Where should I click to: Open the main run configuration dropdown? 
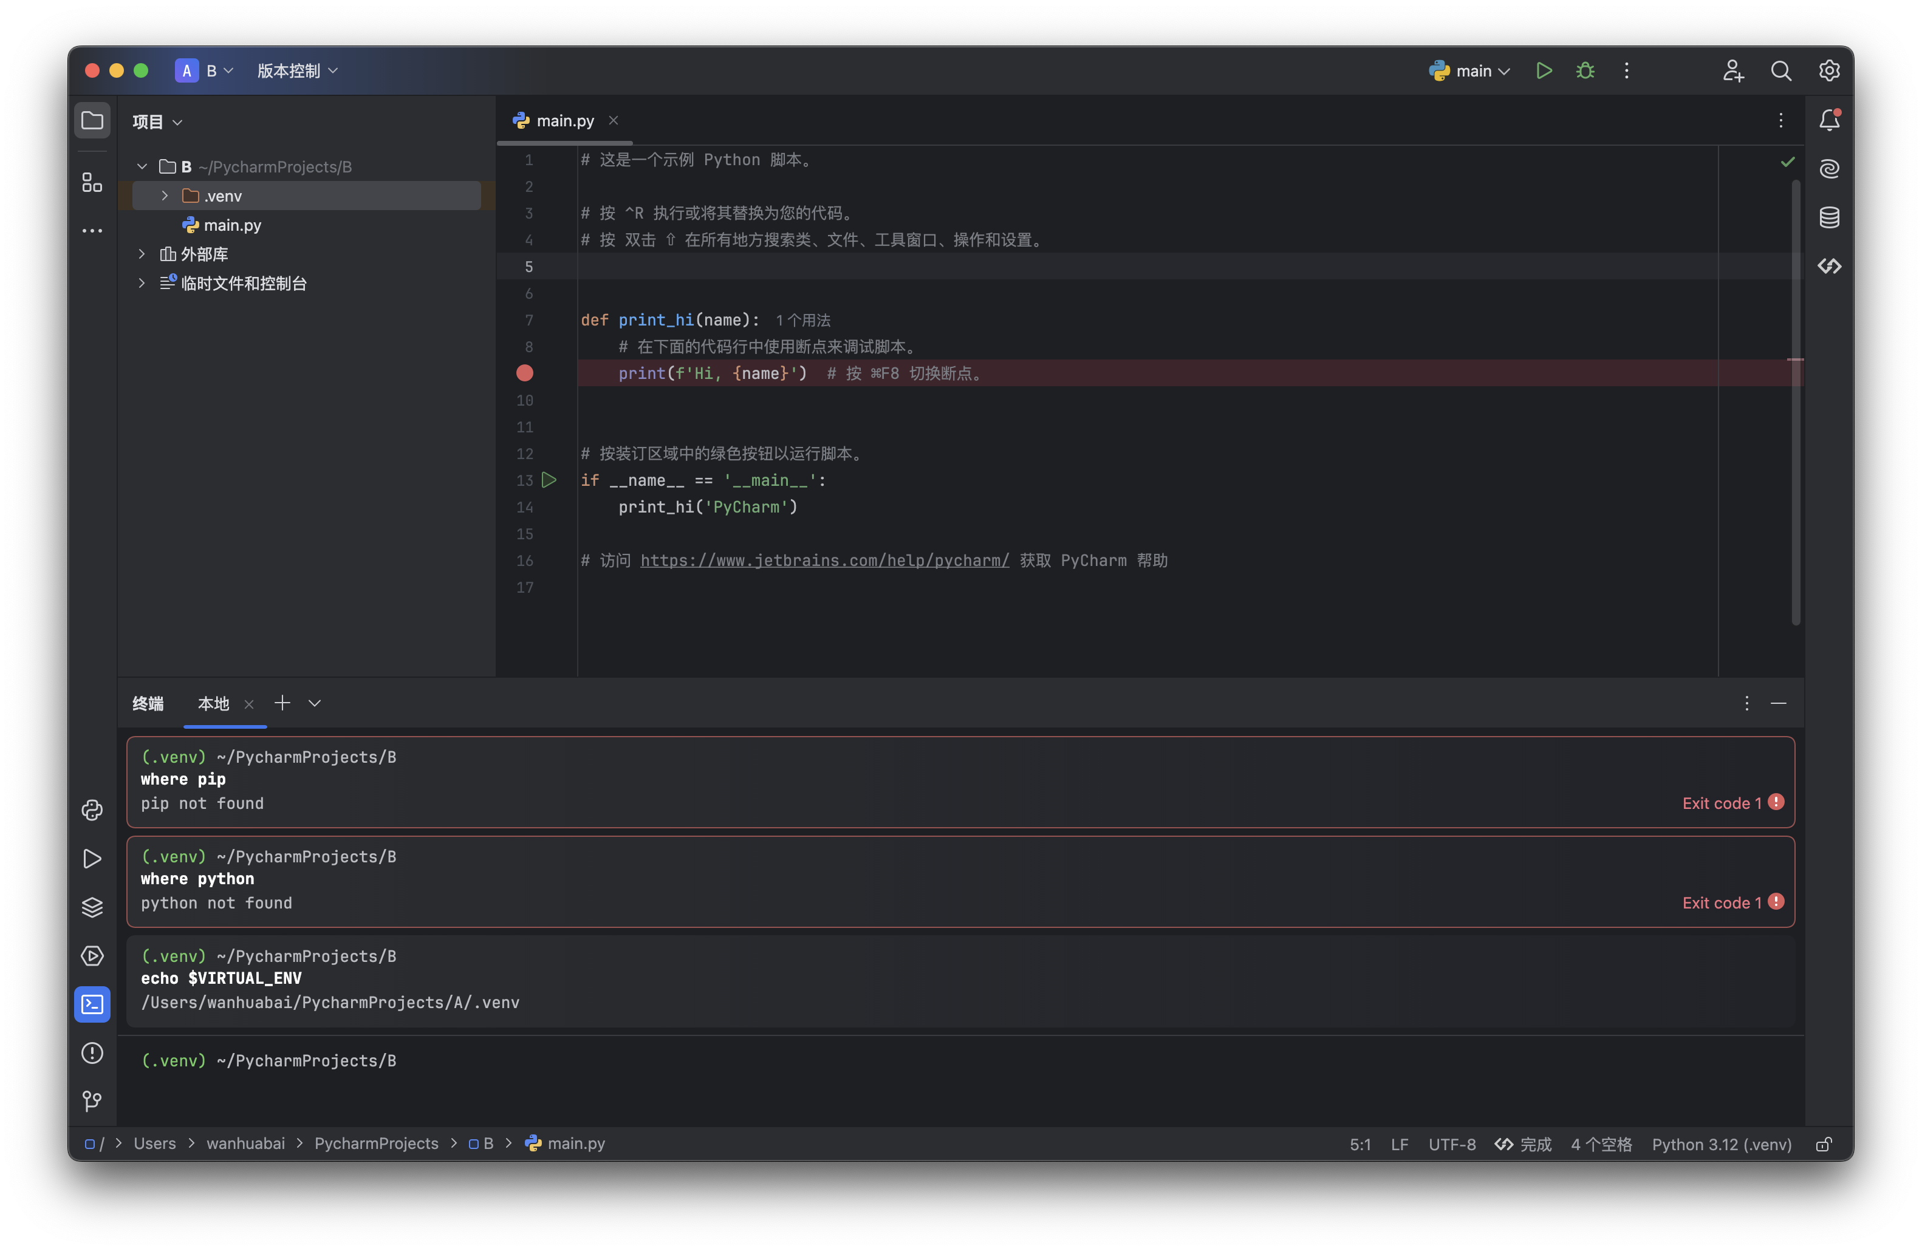1470,71
